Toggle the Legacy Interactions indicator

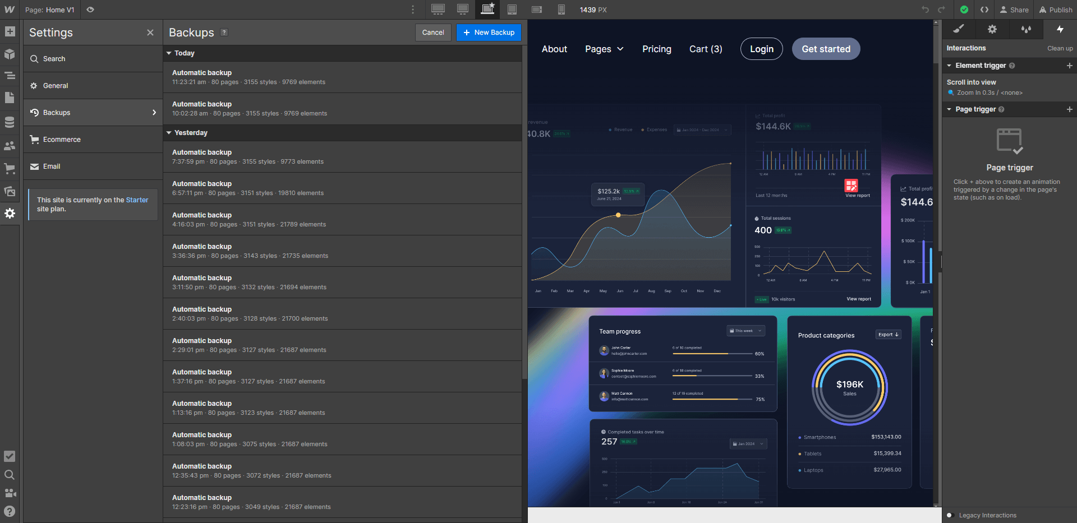tap(949, 515)
